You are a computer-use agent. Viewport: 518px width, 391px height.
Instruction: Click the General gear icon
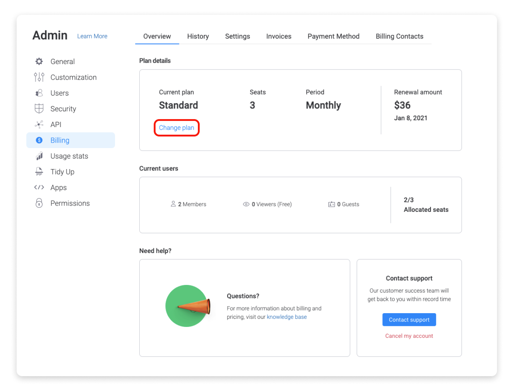39,62
